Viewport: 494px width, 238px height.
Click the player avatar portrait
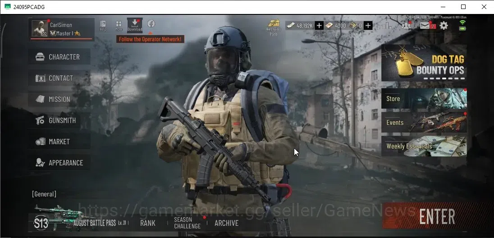[40, 29]
